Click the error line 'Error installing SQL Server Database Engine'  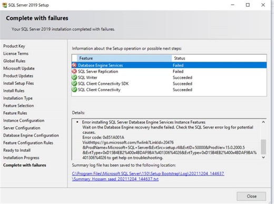click(x=144, y=122)
